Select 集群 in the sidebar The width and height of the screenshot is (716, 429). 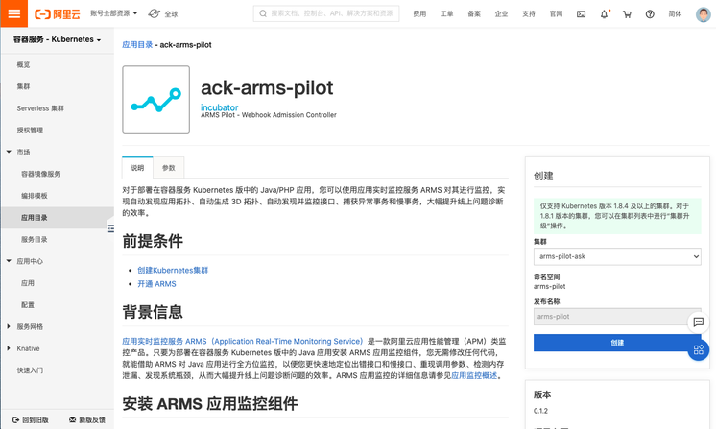click(23, 86)
